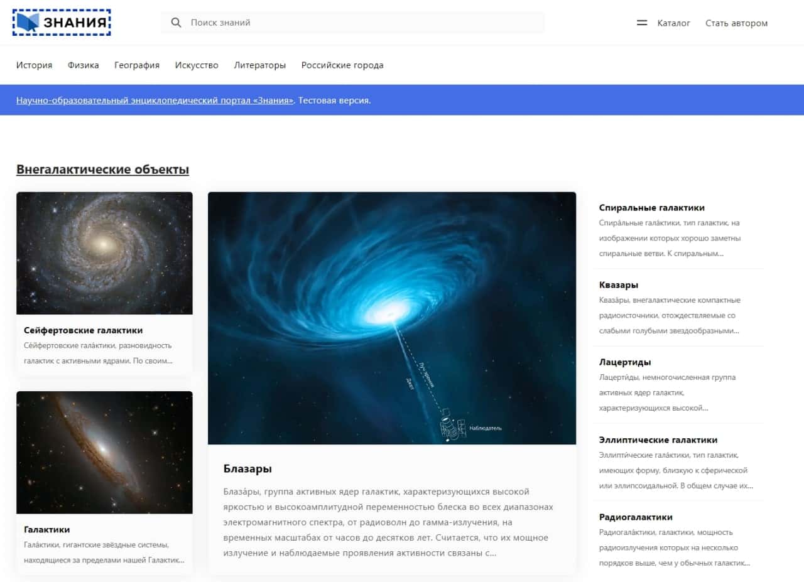Go to the Физика category
Image resolution: width=804 pixels, height=582 pixels.
click(x=83, y=65)
